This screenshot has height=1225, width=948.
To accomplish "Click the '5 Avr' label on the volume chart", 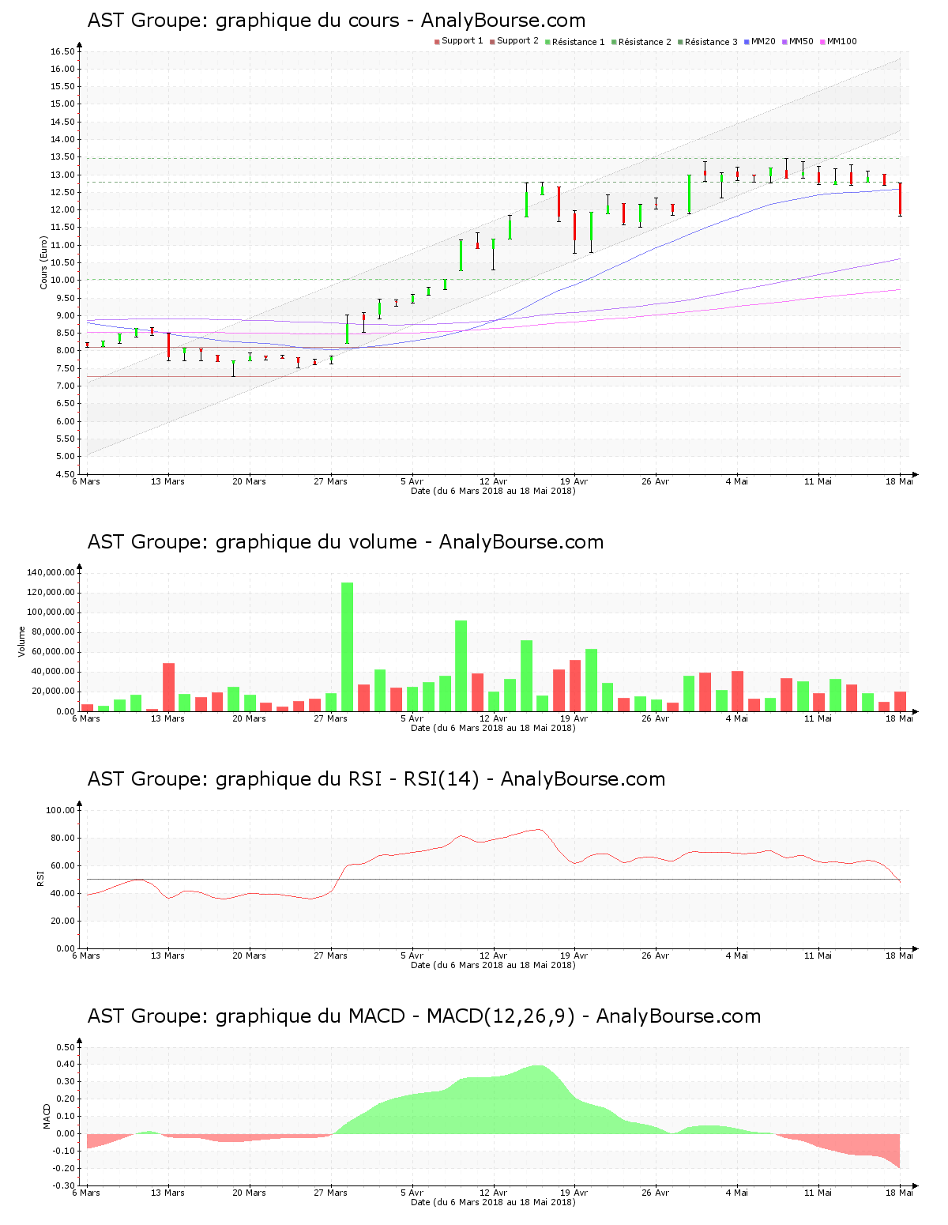I will 412,718.
